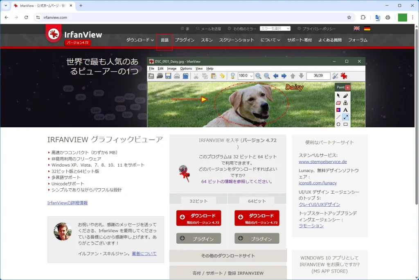
Task: Click the Open folder icon in IrfanView toolbar
Action: pyautogui.click(x=151, y=76)
